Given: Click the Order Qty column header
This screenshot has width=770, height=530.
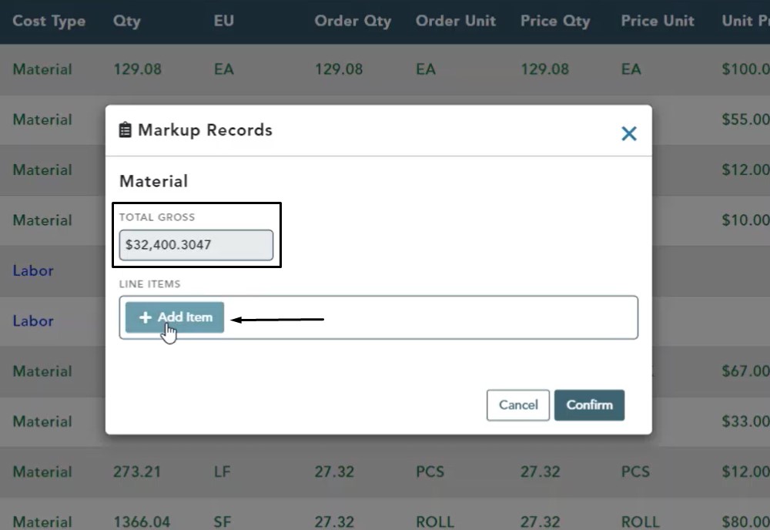Looking at the screenshot, I should [x=353, y=21].
